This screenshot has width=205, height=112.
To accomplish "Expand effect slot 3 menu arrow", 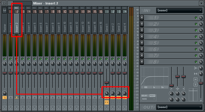I will 142,30.
